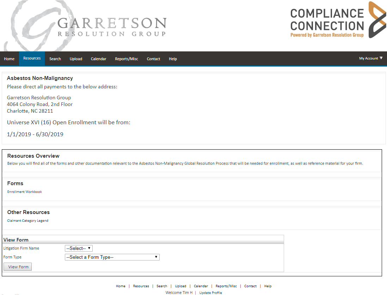
Task: Click the footer Help link
Action: click(x=268, y=286)
